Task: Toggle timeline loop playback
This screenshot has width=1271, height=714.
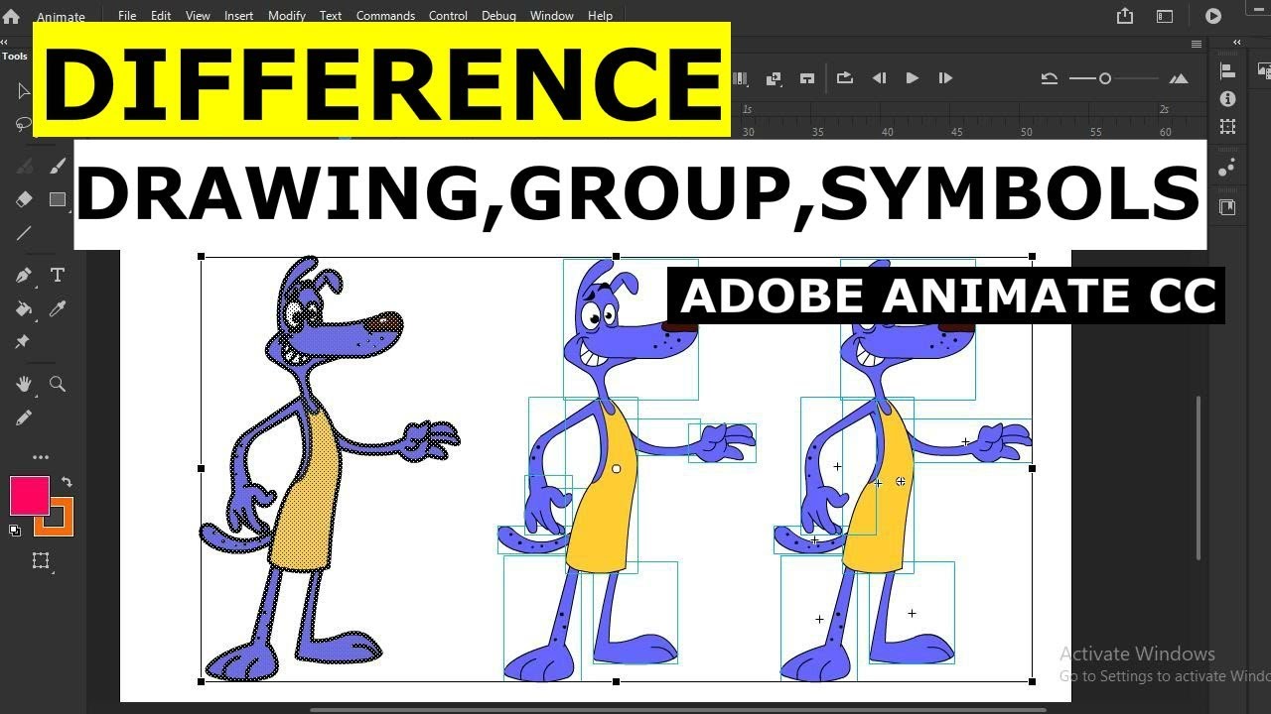Action: click(x=845, y=78)
